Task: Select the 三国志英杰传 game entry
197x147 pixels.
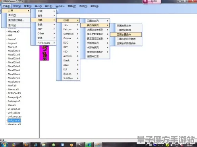Action: pyautogui.click(x=126, y=26)
